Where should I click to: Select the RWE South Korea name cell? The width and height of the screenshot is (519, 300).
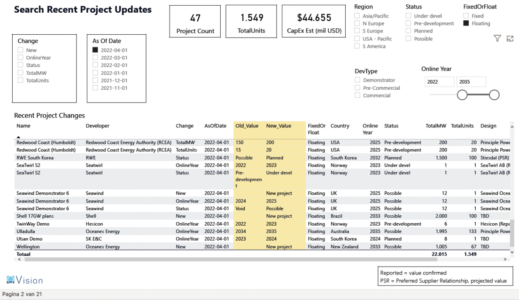(35, 158)
